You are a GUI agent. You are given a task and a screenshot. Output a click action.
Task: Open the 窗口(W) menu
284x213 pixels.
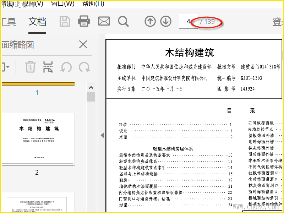[x=63, y=4]
